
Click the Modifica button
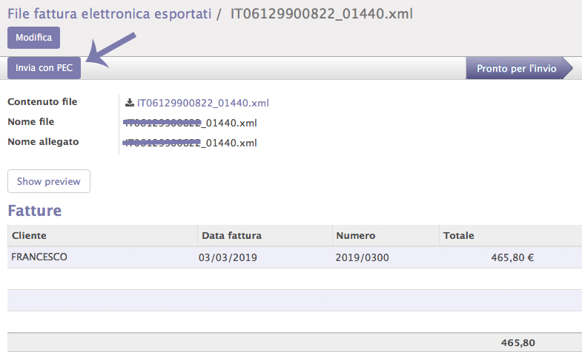click(33, 38)
